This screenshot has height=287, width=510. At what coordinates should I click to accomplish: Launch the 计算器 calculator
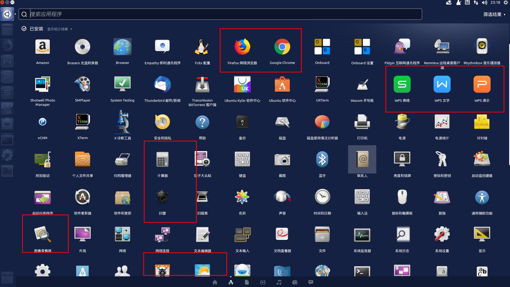[162, 160]
